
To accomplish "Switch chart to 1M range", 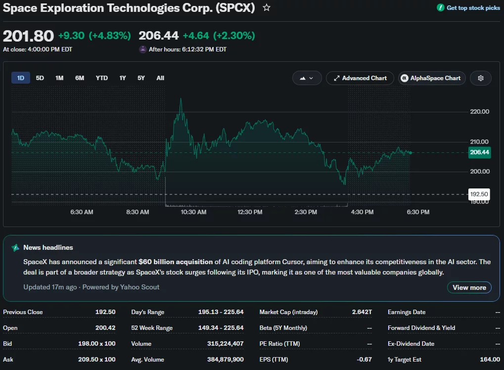I will click(x=59, y=78).
